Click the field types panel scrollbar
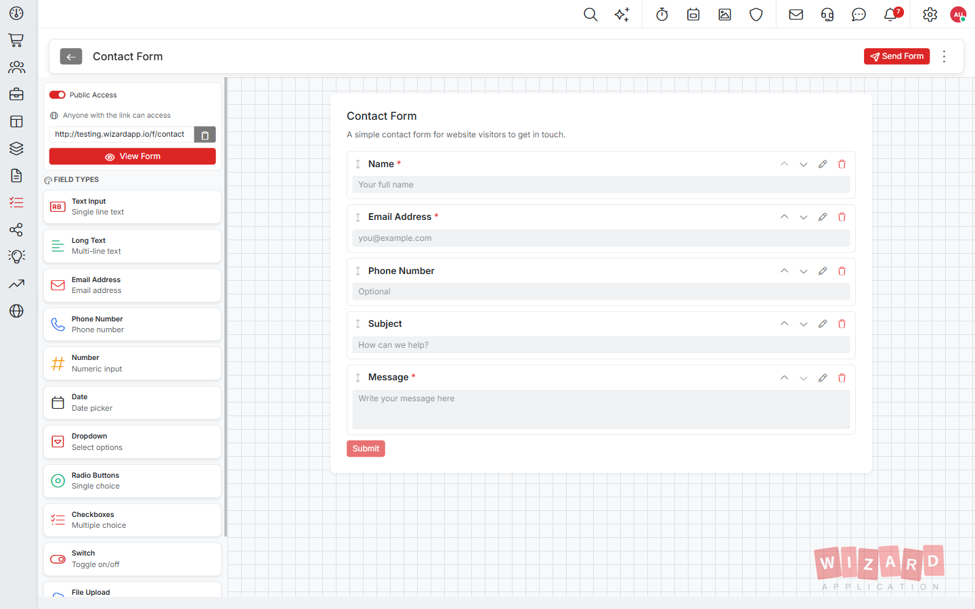This screenshot has height=609, width=975. 225,307
